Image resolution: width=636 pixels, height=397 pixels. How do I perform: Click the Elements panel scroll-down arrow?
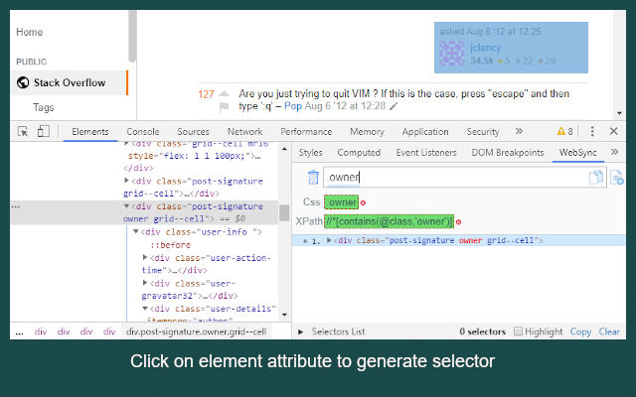(284, 315)
